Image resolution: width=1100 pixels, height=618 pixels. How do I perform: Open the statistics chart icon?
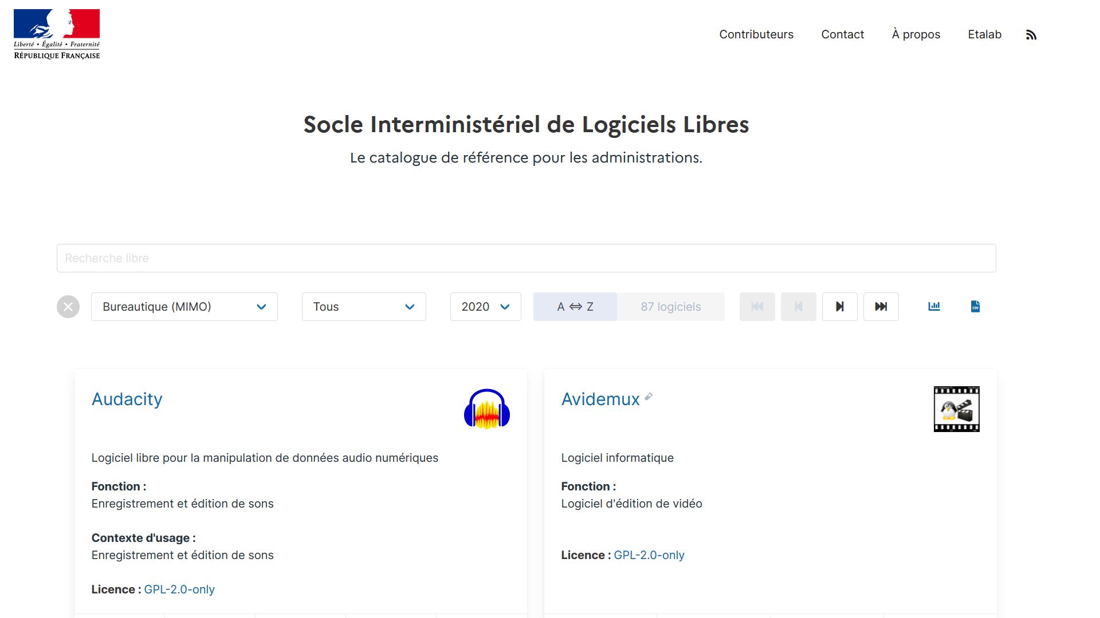pos(934,306)
